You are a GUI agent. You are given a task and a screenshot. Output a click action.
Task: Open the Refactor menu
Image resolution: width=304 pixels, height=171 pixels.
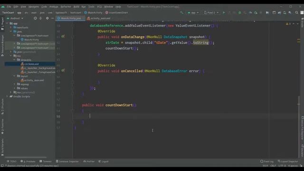click(66, 7)
